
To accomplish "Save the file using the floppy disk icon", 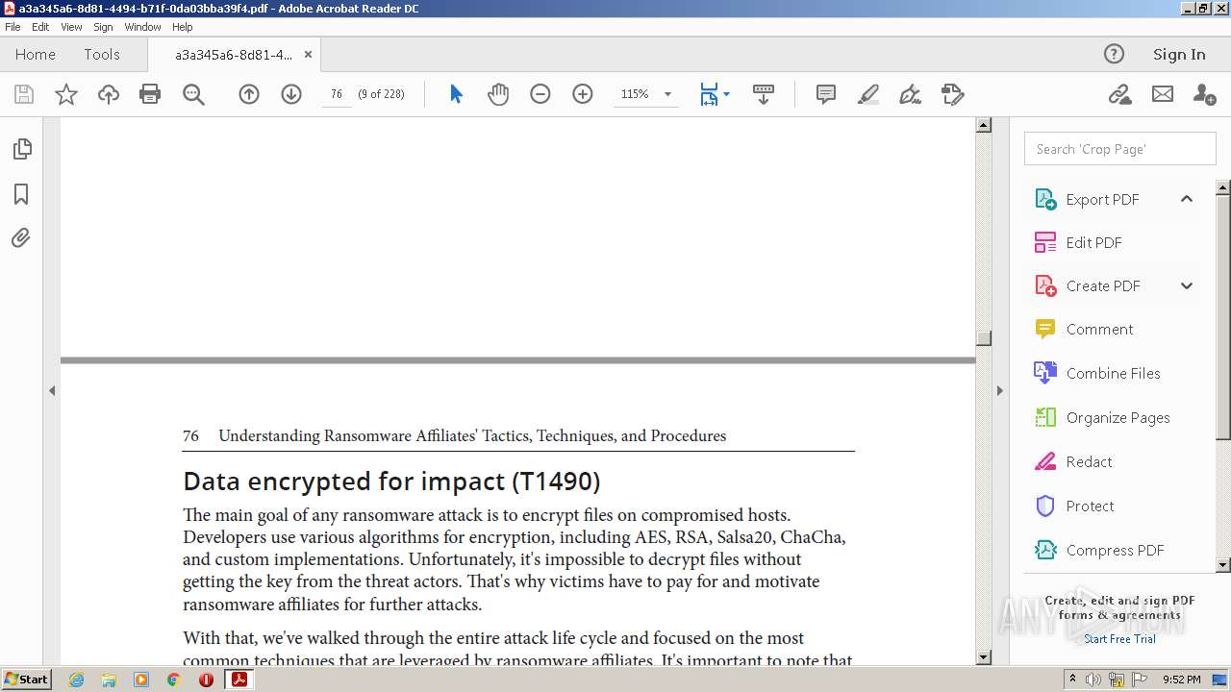I will pyautogui.click(x=24, y=94).
